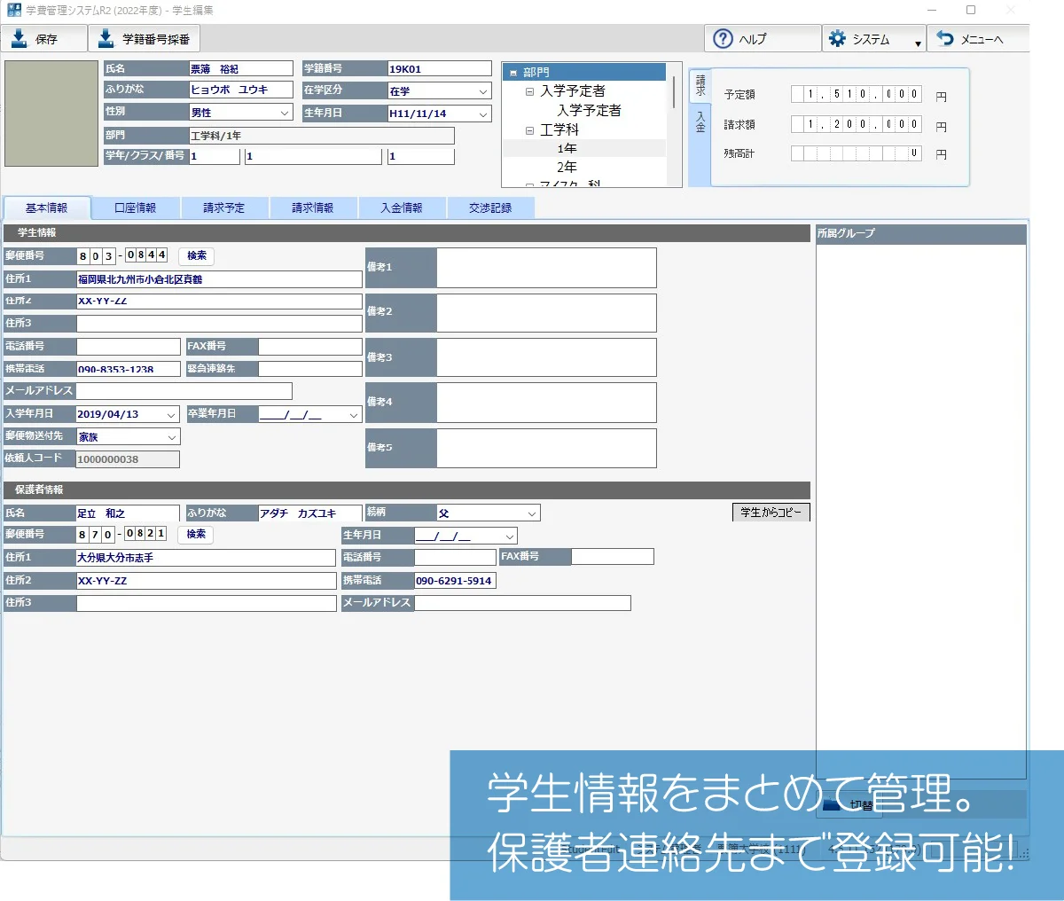Click the student 住所3 field

tap(219, 324)
